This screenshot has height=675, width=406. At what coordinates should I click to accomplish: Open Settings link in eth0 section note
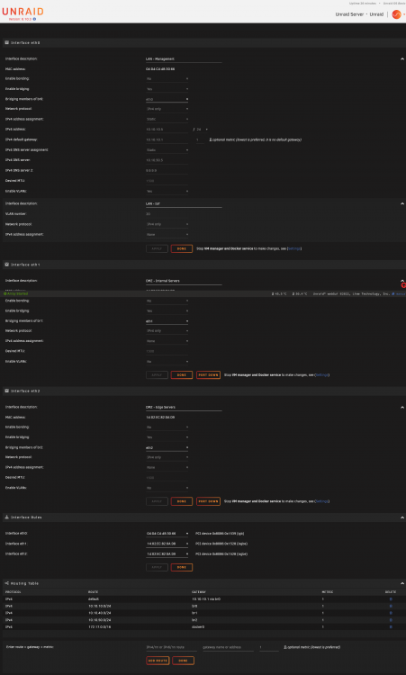click(x=294, y=248)
